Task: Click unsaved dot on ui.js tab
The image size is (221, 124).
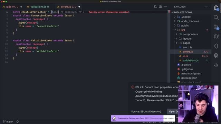Action: click(x=21, y=7)
